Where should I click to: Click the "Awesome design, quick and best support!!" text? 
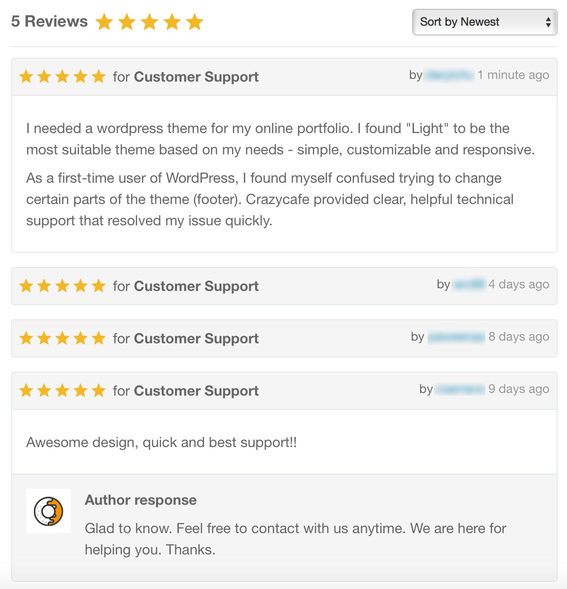coord(161,442)
